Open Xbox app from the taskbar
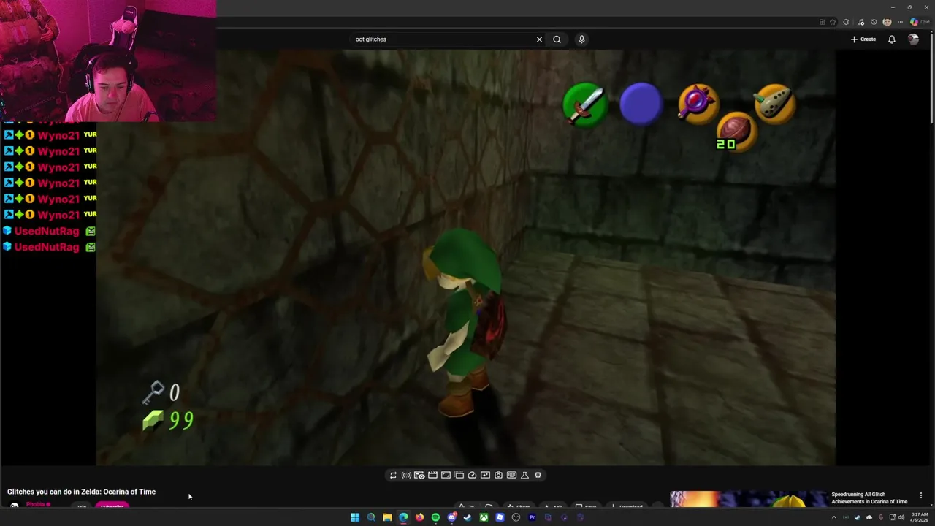This screenshot has height=526, width=935. (x=484, y=517)
